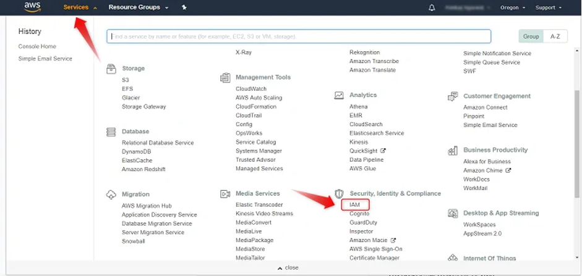This screenshot has width=582, height=276.
Task: Open the CloudFormation service
Action: tap(256, 107)
